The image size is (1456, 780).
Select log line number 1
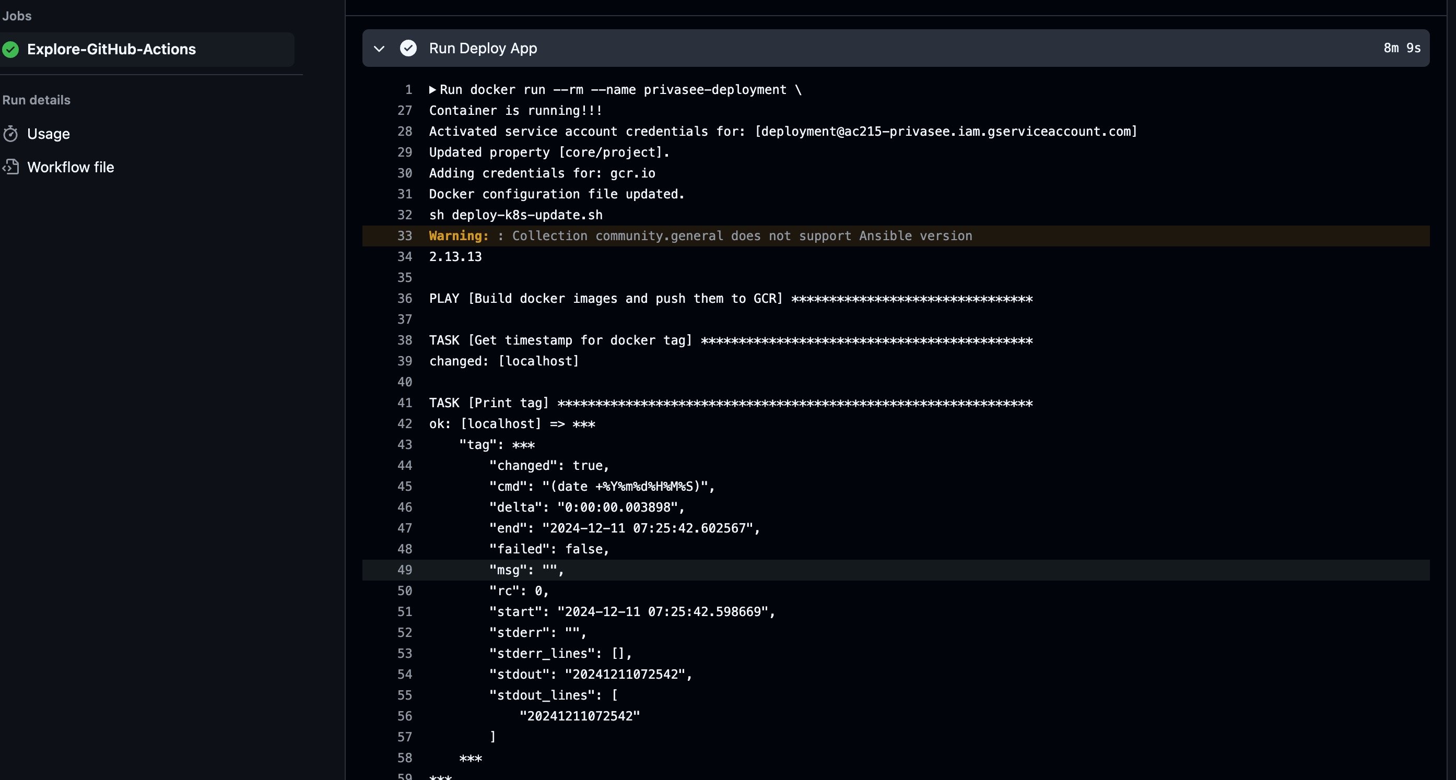[408, 90]
